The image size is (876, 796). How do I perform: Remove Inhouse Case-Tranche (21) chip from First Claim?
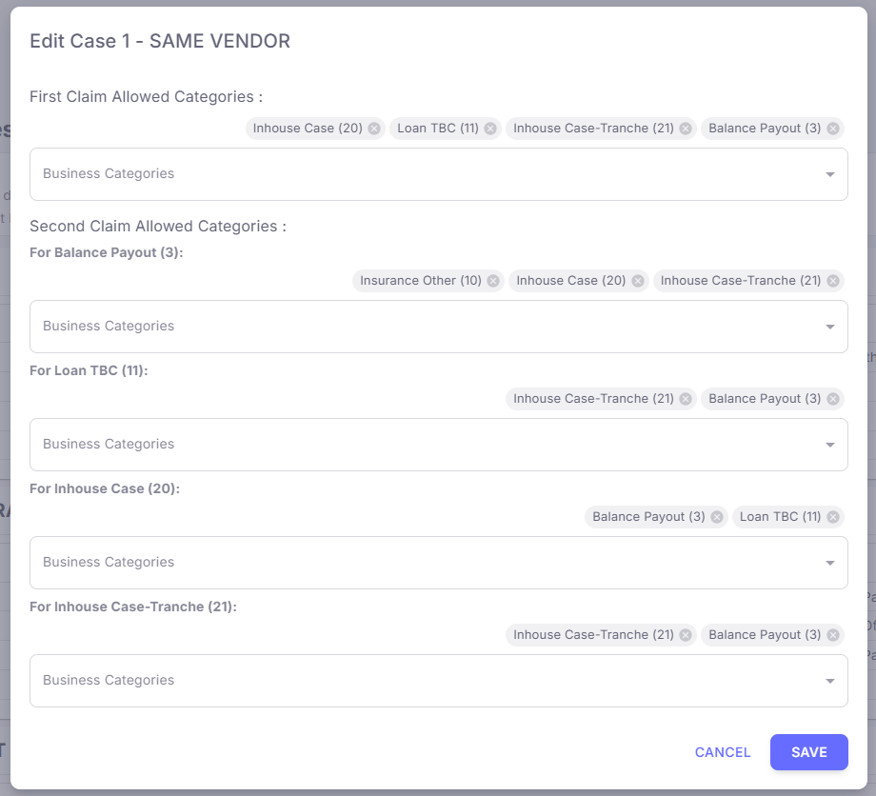(686, 129)
